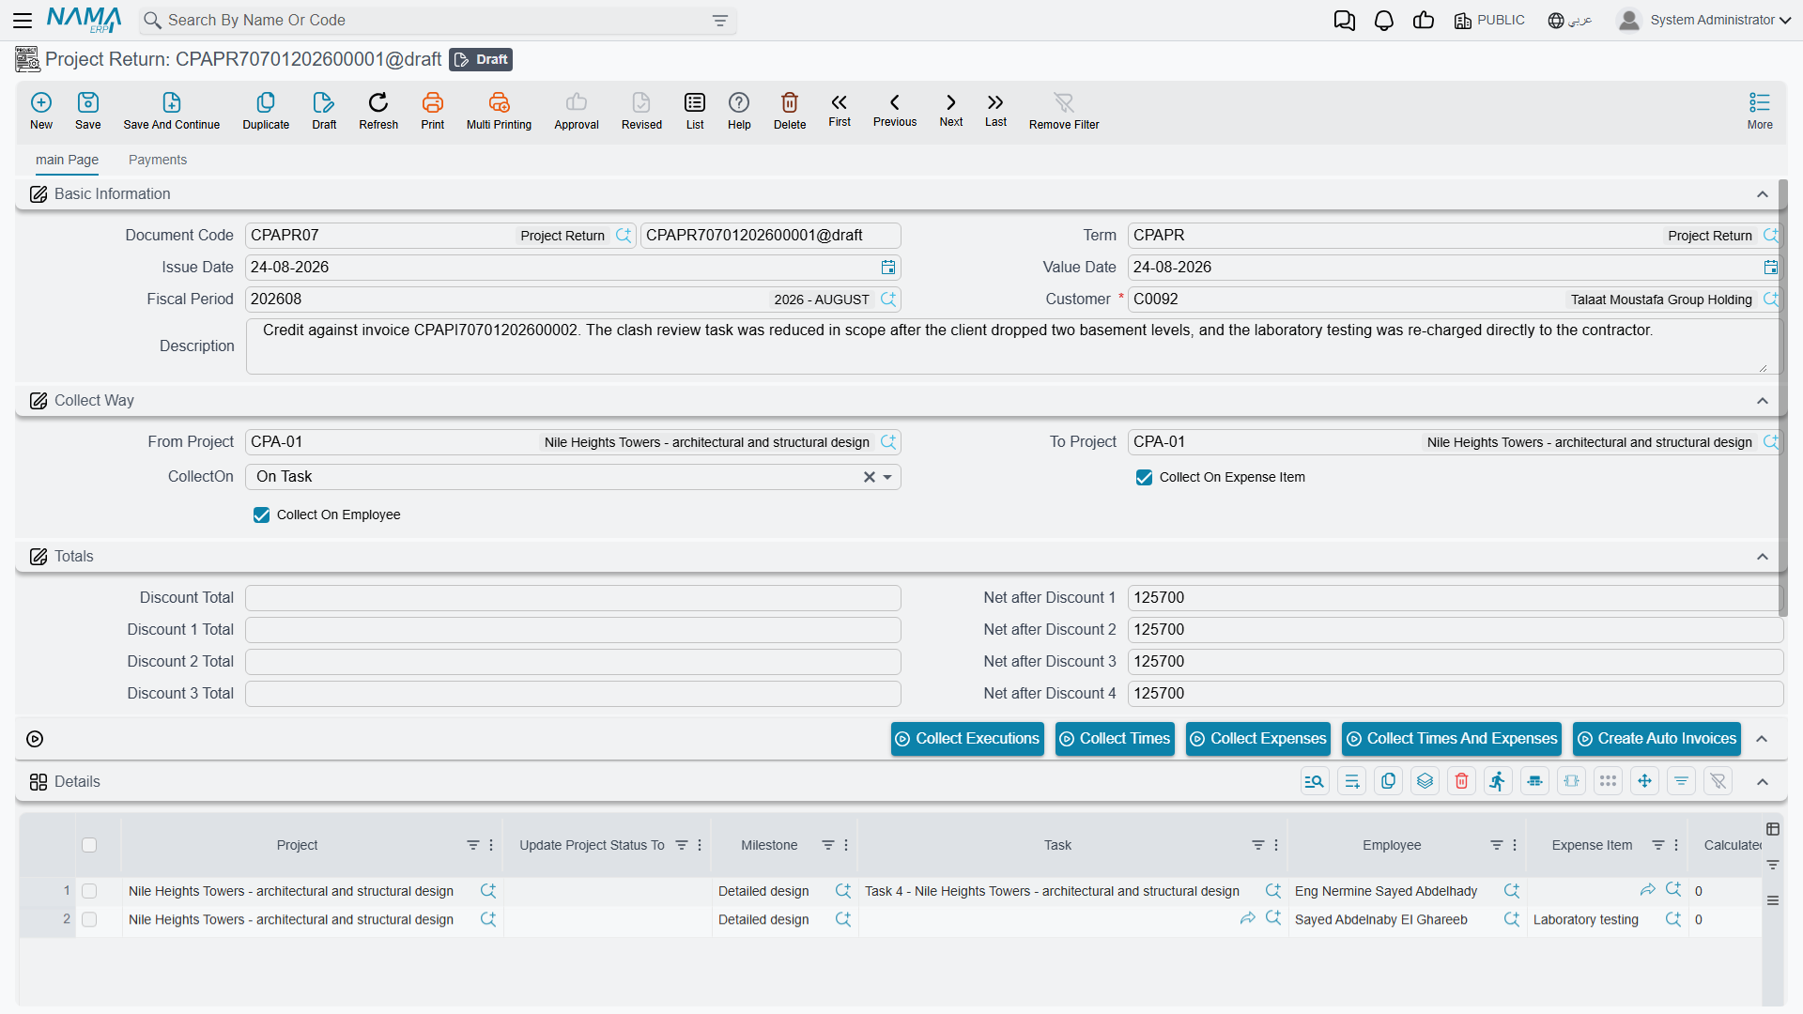Filter the Employee column
Image resolution: width=1803 pixels, height=1014 pixels.
(1497, 845)
